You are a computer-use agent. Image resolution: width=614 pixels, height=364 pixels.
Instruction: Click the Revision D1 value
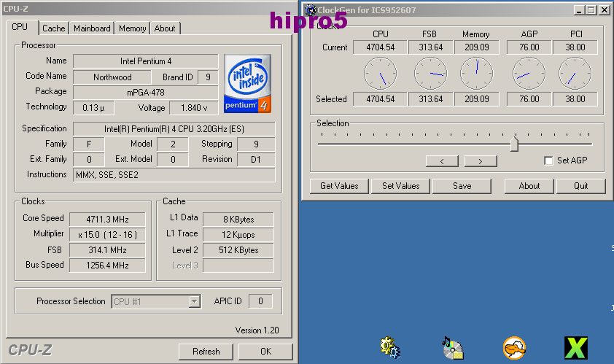click(256, 160)
